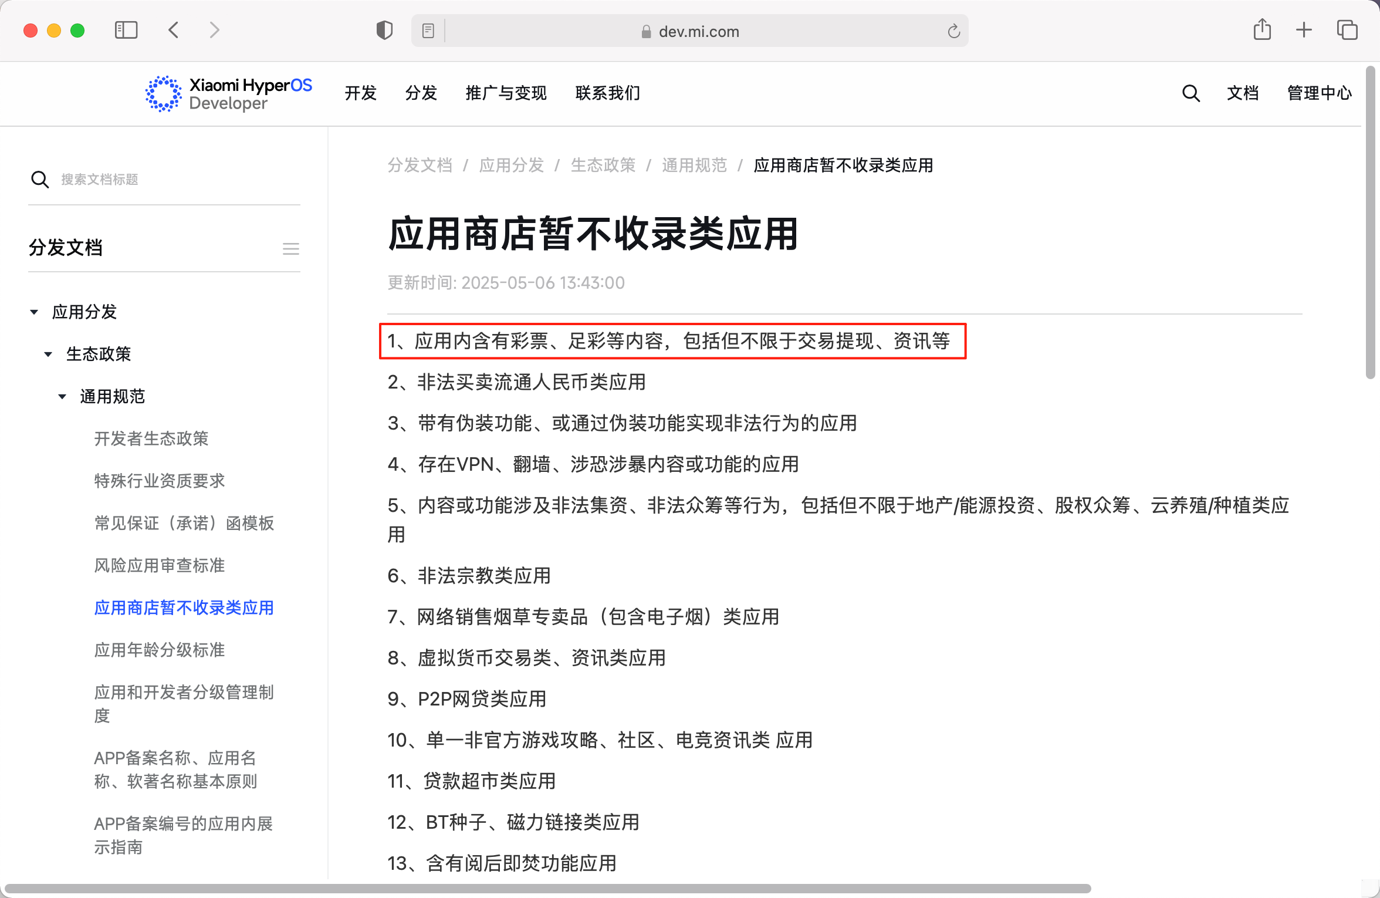Open a new browser tab with the plus icon

coord(1303,30)
